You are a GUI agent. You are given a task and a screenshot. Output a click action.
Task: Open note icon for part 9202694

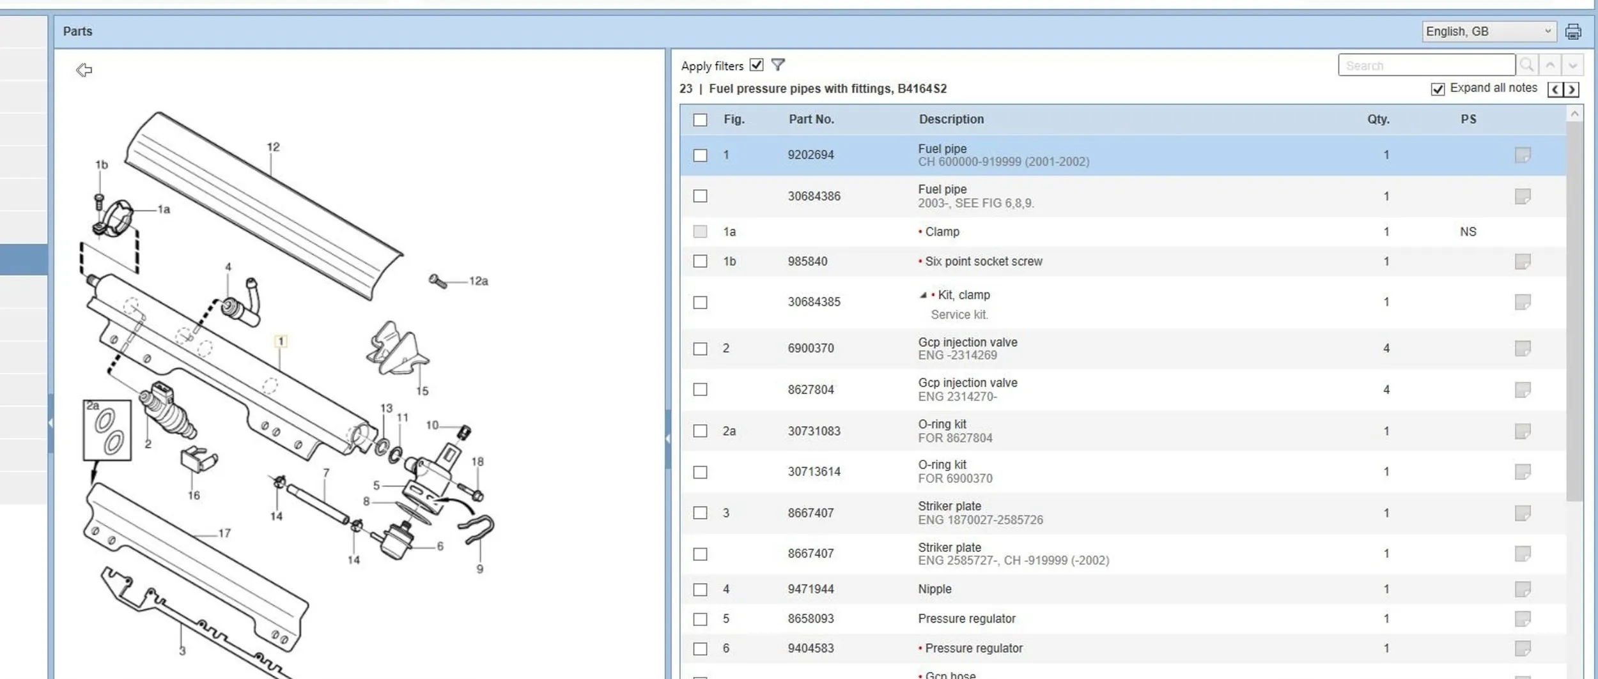1523,155
